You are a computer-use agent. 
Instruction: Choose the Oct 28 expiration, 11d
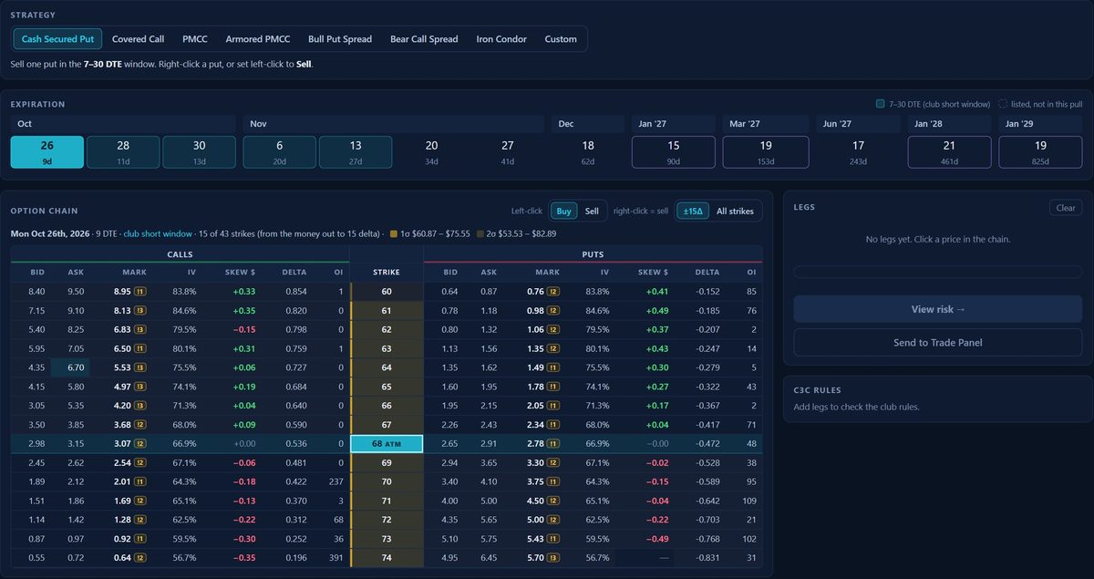pyautogui.click(x=123, y=152)
